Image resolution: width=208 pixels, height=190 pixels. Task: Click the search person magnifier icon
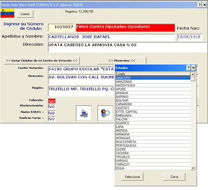point(105,113)
